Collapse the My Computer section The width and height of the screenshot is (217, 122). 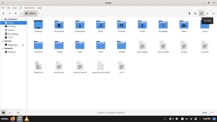point(2,19)
